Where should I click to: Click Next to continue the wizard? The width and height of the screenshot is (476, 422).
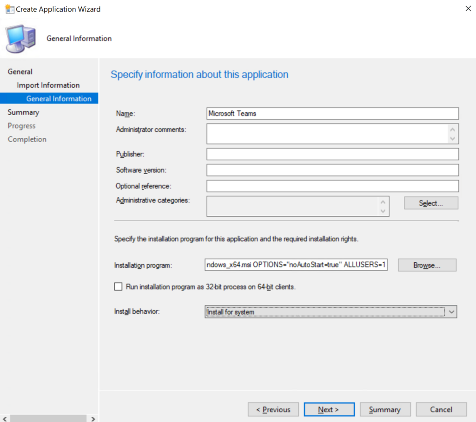[x=329, y=409]
